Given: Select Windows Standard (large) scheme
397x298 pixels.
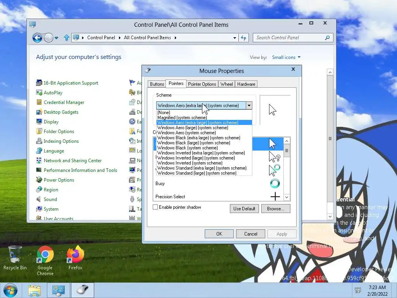Looking at the screenshot, I should (x=204, y=173).
